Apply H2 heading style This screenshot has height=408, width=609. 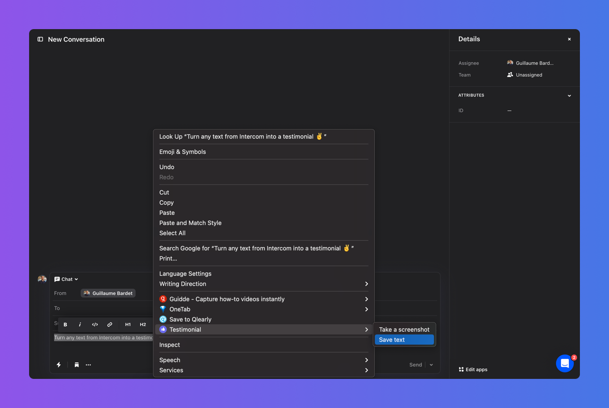point(143,324)
